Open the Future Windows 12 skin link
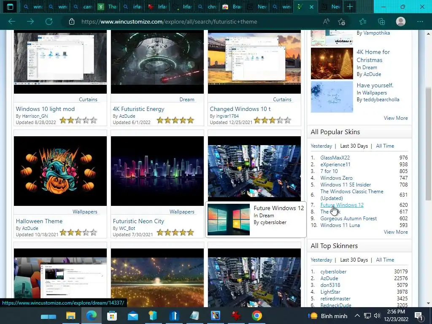432x324 pixels. [x=342, y=205]
